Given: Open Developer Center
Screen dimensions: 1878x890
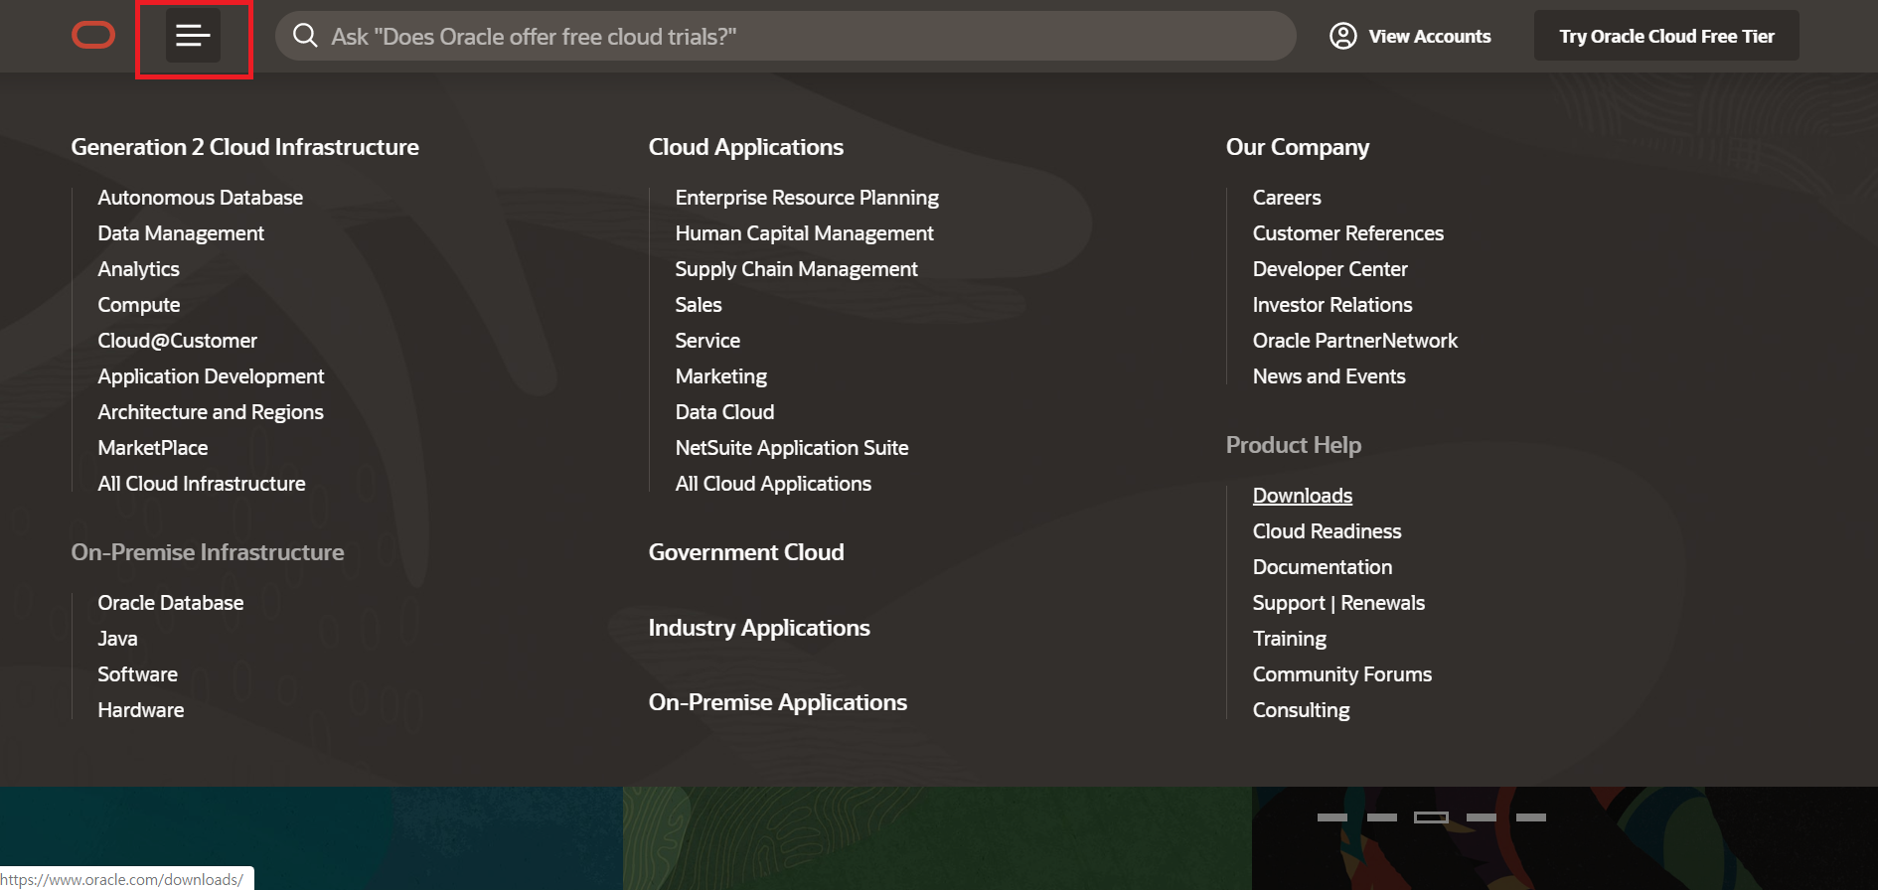Looking at the screenshot, I should pyautogui.click(x=1330, y=269).
